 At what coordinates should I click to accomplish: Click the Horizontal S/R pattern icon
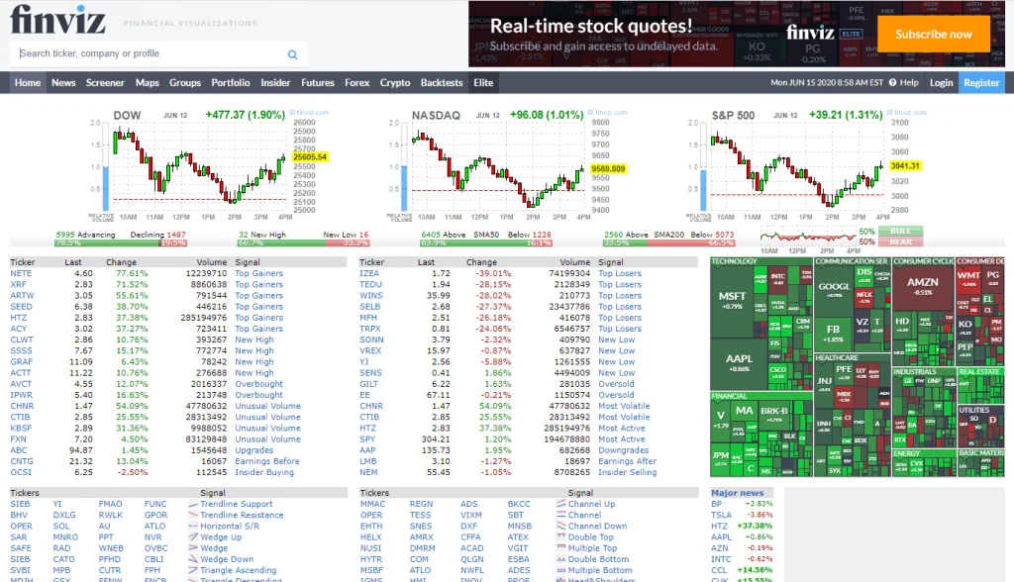(x=193, y=526)
